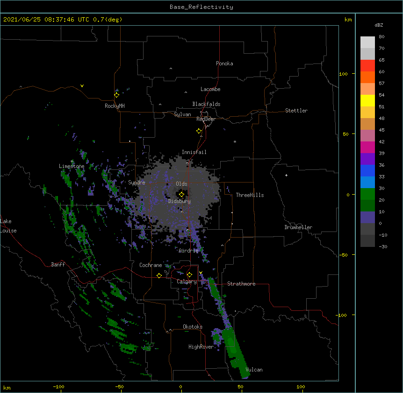The image size is (403, 393).
Task: Pick the orange 57-60 dBZ legend swatch
Action: [x=367, y=77]
